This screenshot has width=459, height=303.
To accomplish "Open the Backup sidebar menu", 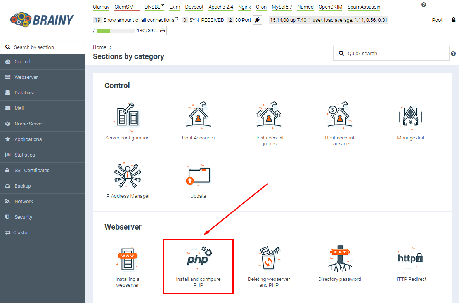I will (x=42, y=186).
